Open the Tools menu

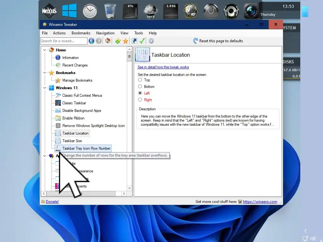(x=139, y=33)
